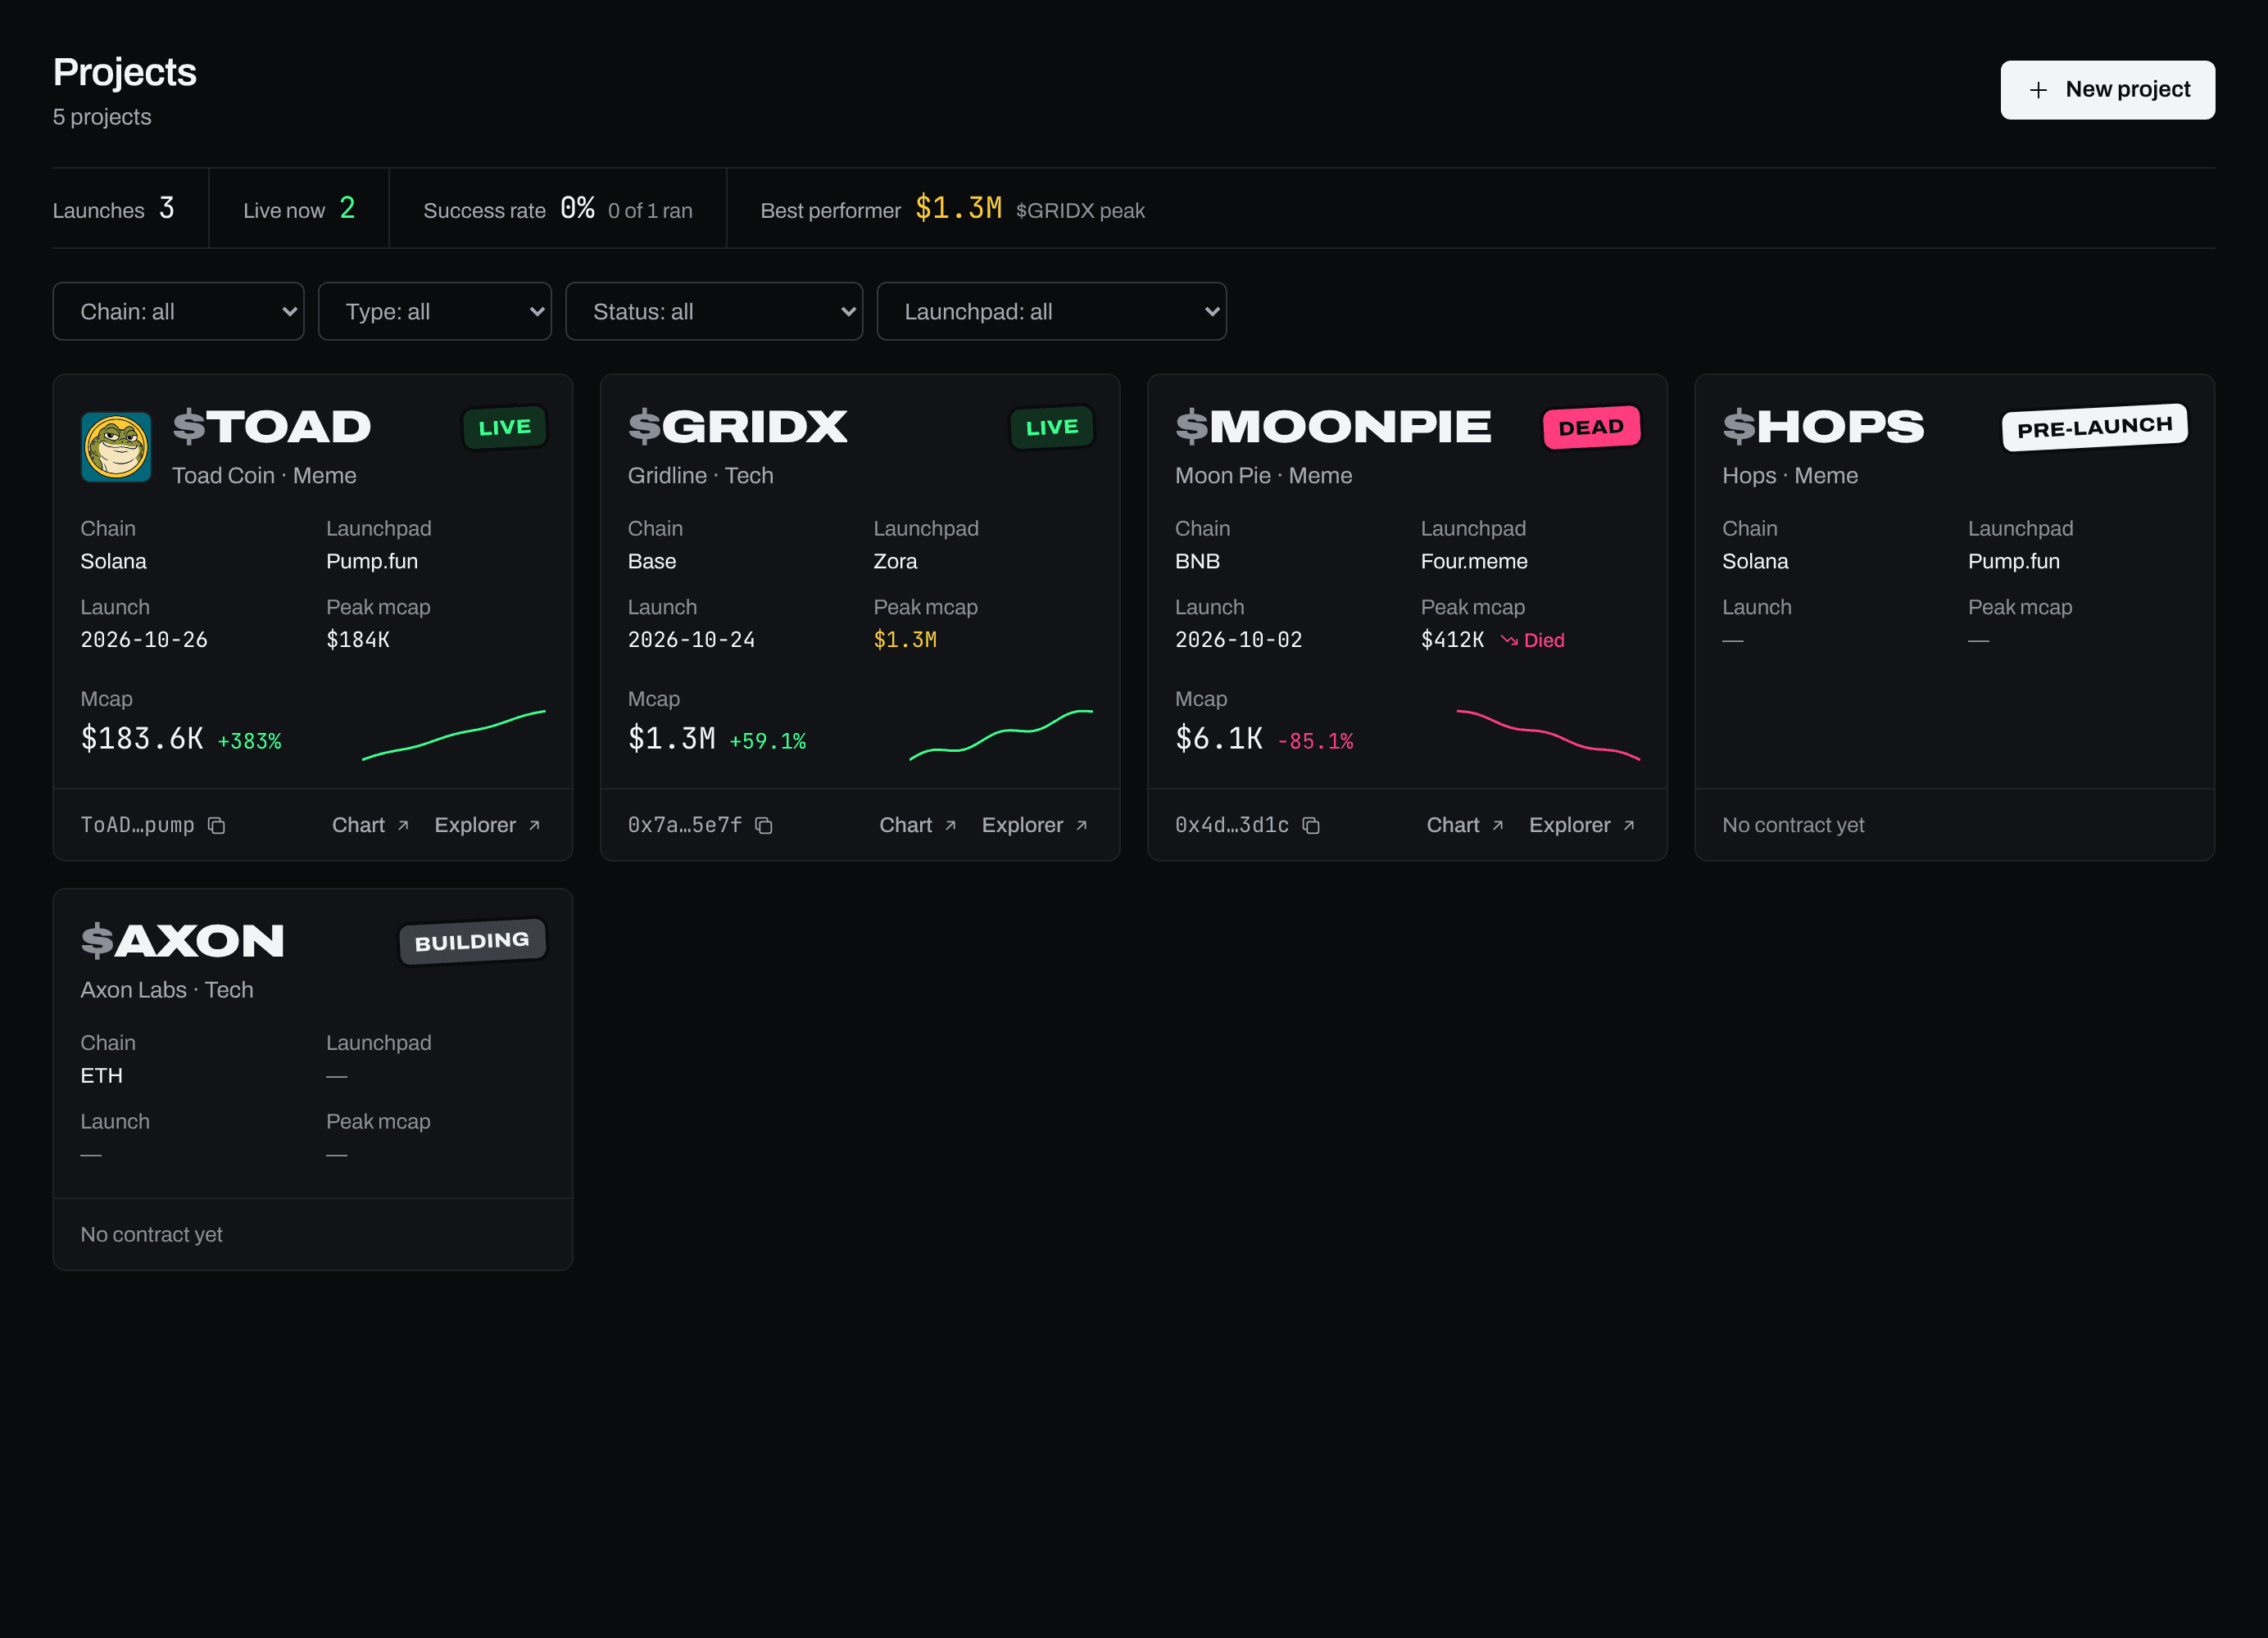This screenshot has width=2268, height=1638.
Task: Open the Status filter dropdown
Action: (714, 312)
